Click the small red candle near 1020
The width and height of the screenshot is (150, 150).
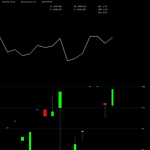(105, 104)
